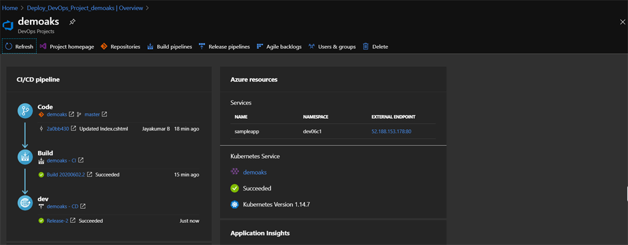Open external link icon beside commit 2a0bb430
Viewport: 628px width, 245px height.
[74, 129]
